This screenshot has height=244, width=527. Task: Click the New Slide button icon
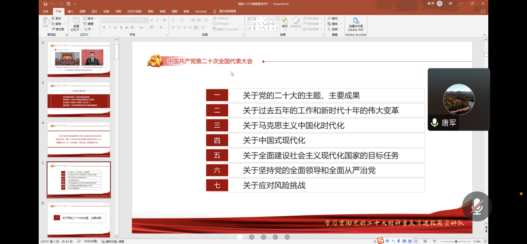tap(76, 20)
